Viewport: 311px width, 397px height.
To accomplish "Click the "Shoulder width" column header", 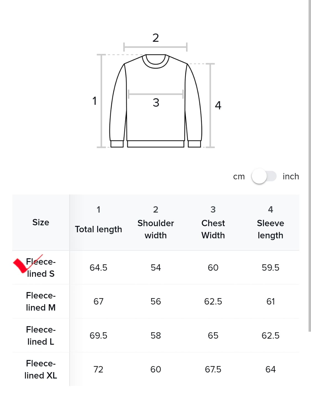I will point(156,229).
